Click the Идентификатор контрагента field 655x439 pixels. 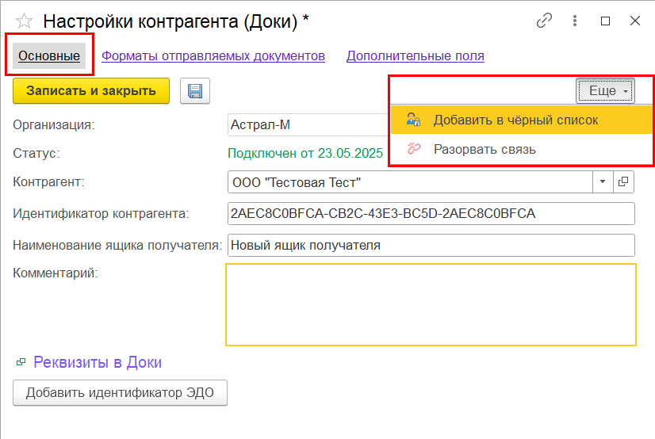tap(431, 213)
